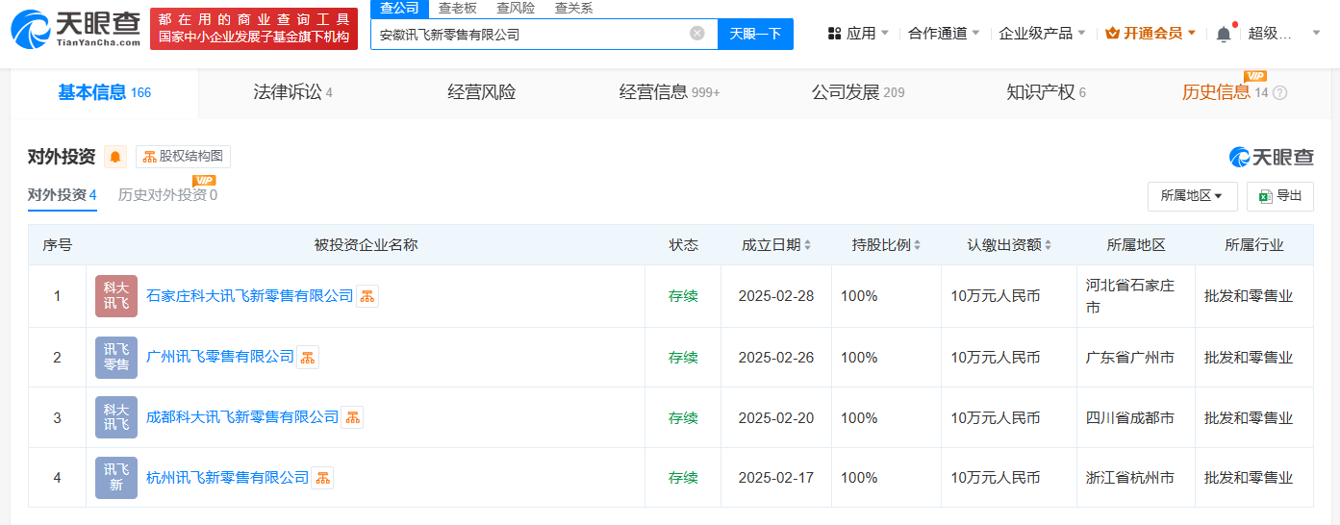1340x525 pixels.
Task: Click the 天眼一下 search button
Action: pos(755,34)
